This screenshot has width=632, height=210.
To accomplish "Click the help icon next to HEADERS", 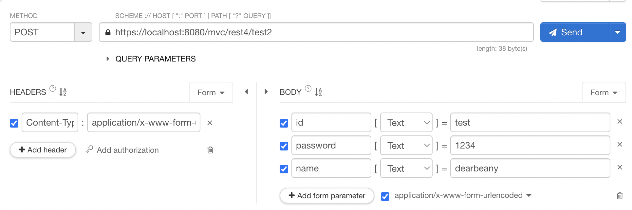I will coord(53,88).
